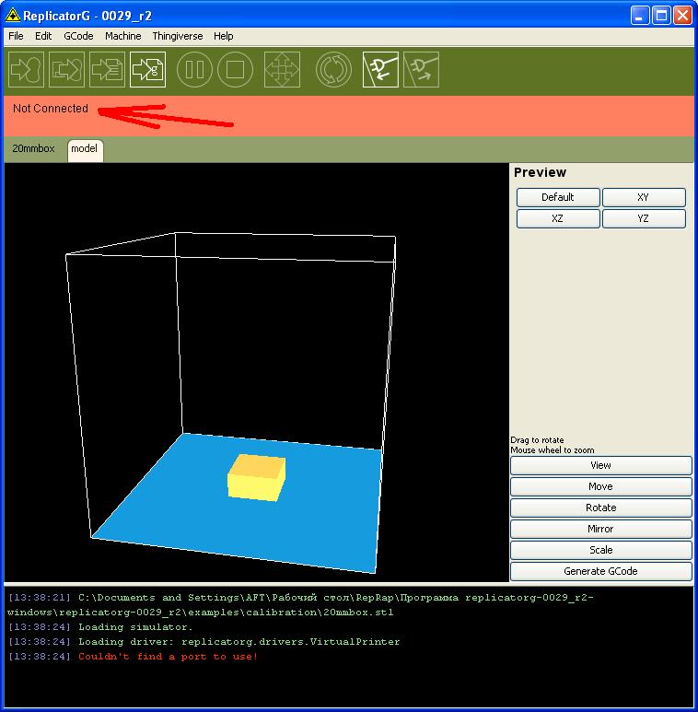Switch preview to XZ view

click(x=558, y=218)
